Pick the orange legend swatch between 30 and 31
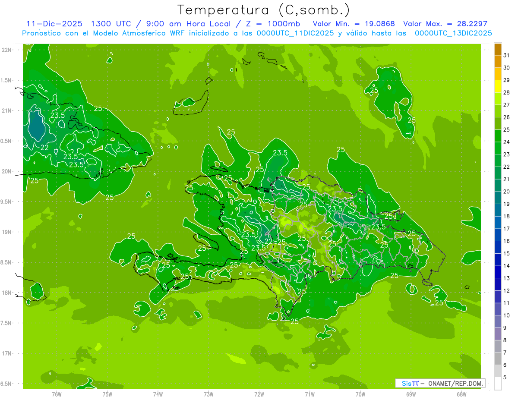Image resolution: width=518 pixels, height=400 pixels. (x=498, y=62)
